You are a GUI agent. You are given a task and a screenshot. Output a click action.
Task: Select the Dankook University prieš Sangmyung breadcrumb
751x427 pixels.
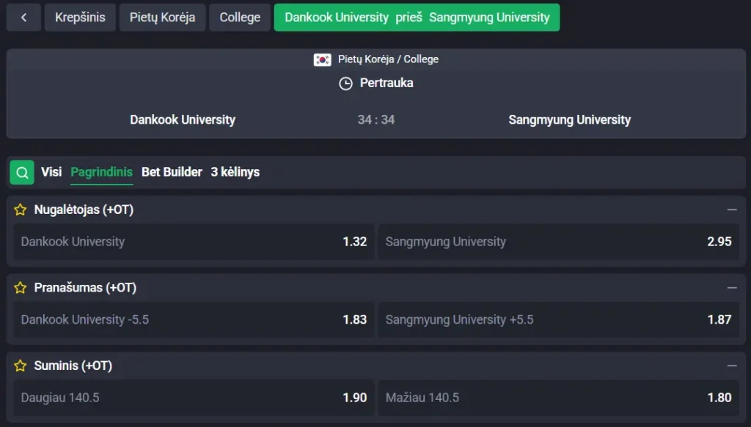[x=417, y=18]
